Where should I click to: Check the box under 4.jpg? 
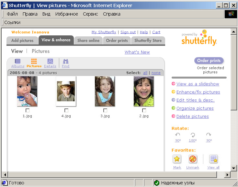tap(66, 110)
